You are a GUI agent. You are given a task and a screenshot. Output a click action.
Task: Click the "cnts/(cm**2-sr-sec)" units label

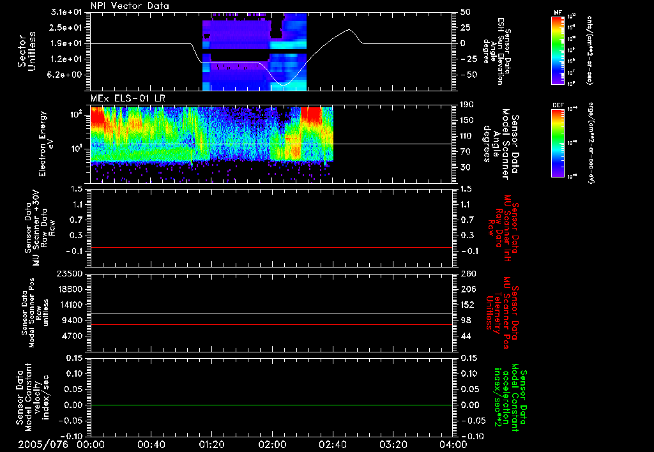click(x=589, y=50)
